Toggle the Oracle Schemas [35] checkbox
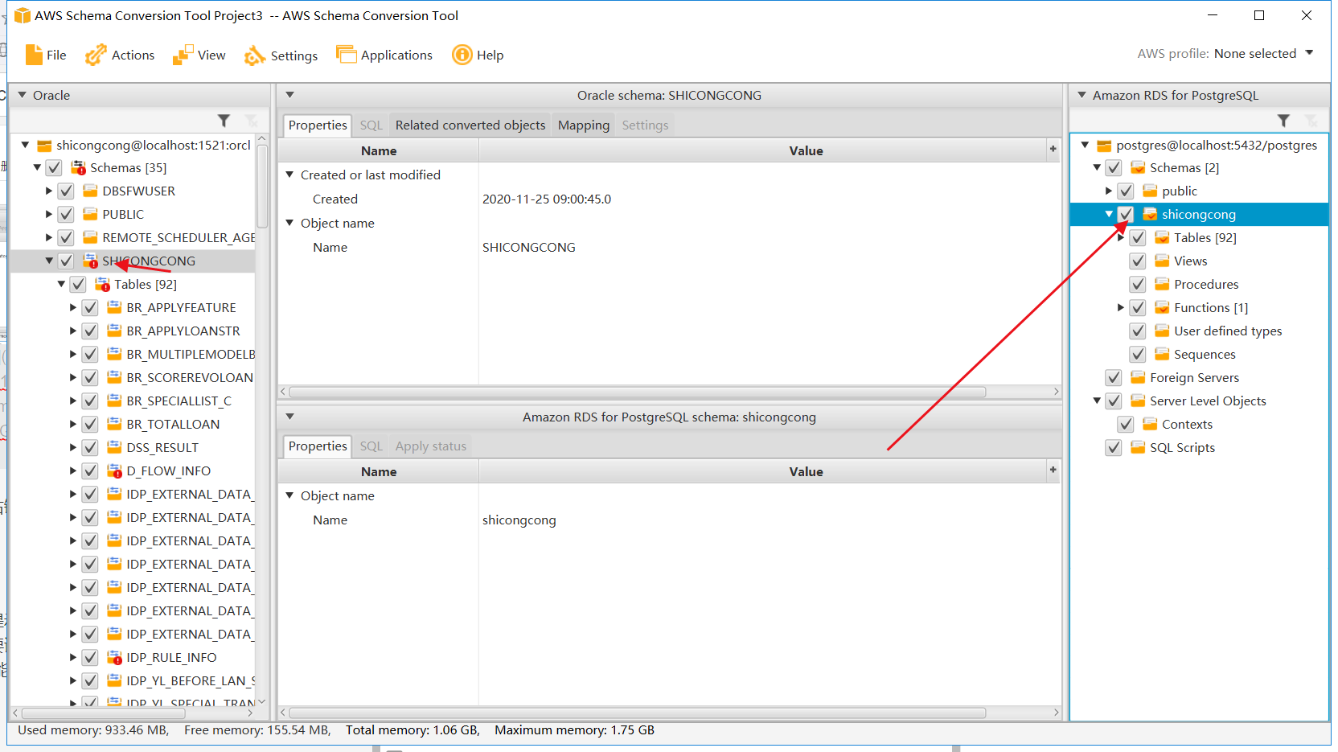This screenshot has height=752, width=1338. click(54, 168)
